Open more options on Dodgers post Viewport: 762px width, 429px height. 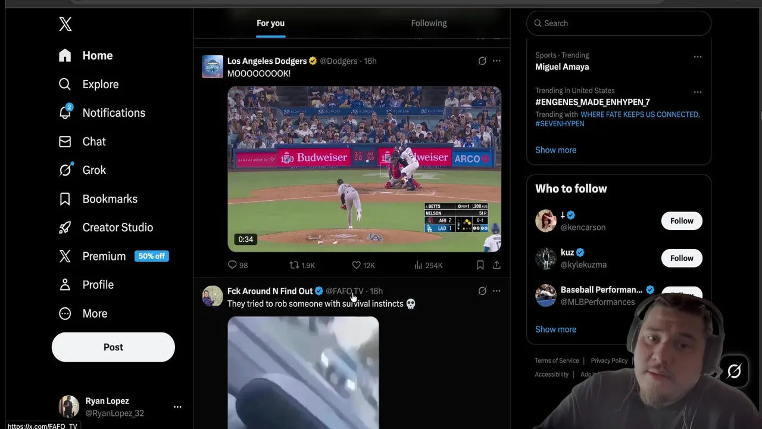click(x=496, y=61)
